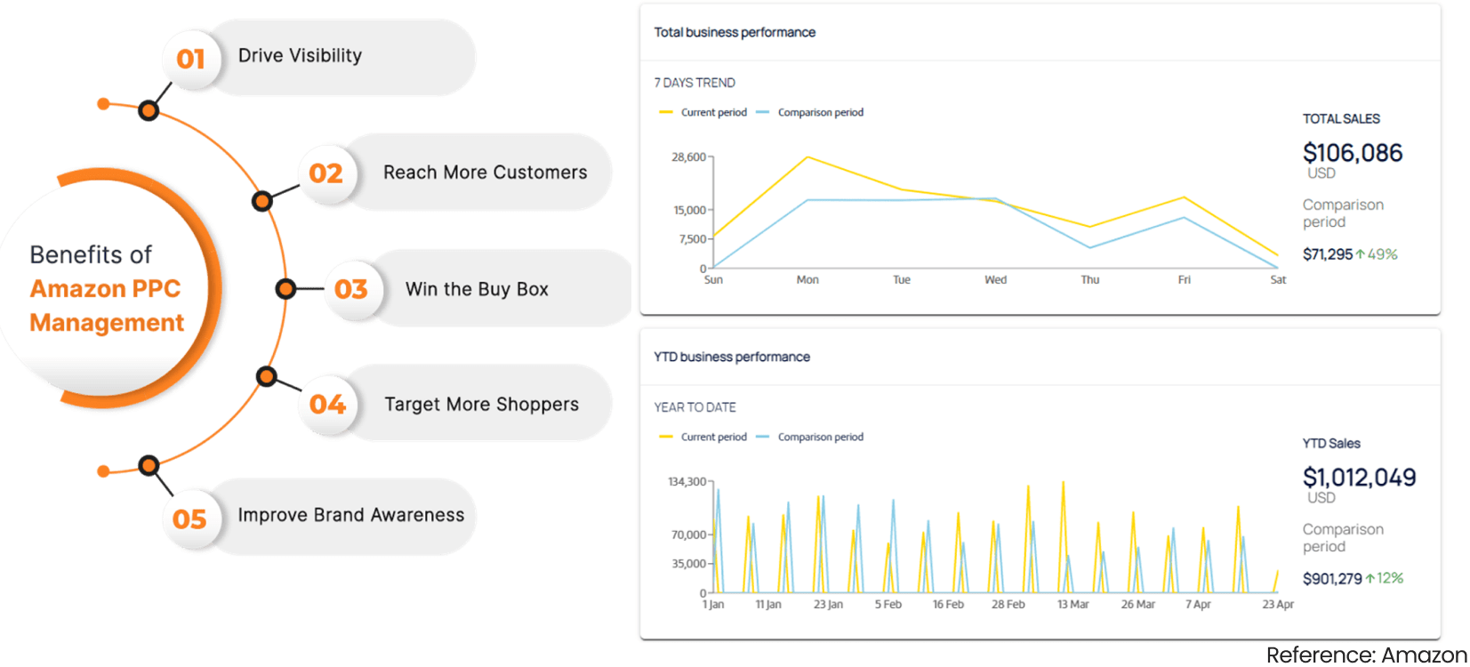Click the 13 Mar date label
This screenshot has height=667, width=1470.
1072,605
